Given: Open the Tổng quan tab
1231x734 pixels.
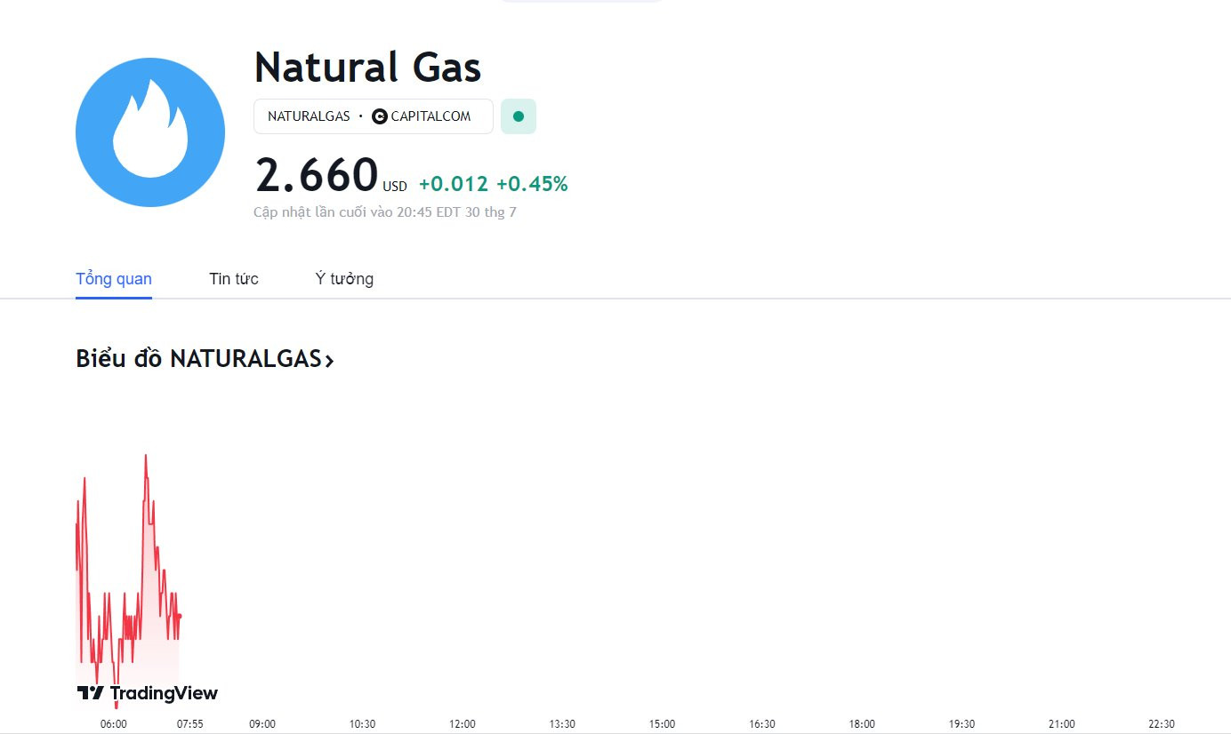Looking at the screenshot, I should pyautogui.click(x=114, y=279).
